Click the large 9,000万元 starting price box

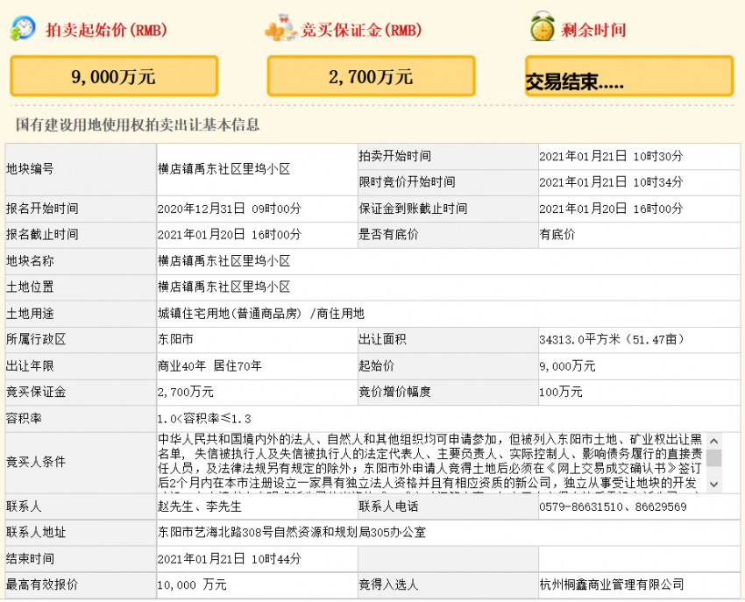(x=114, y=77)
